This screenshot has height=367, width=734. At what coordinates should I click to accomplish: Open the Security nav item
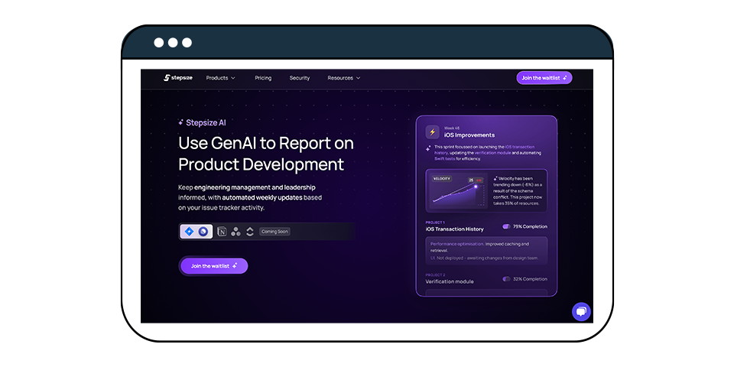[300, 78]
